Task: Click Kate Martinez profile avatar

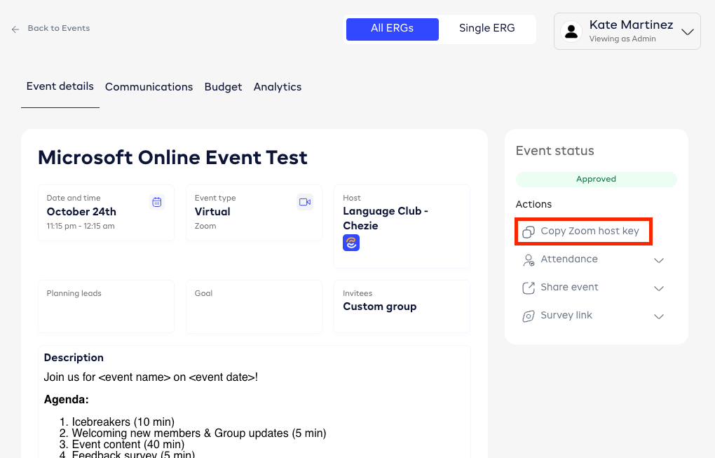Action: click(x=572, y=32)
